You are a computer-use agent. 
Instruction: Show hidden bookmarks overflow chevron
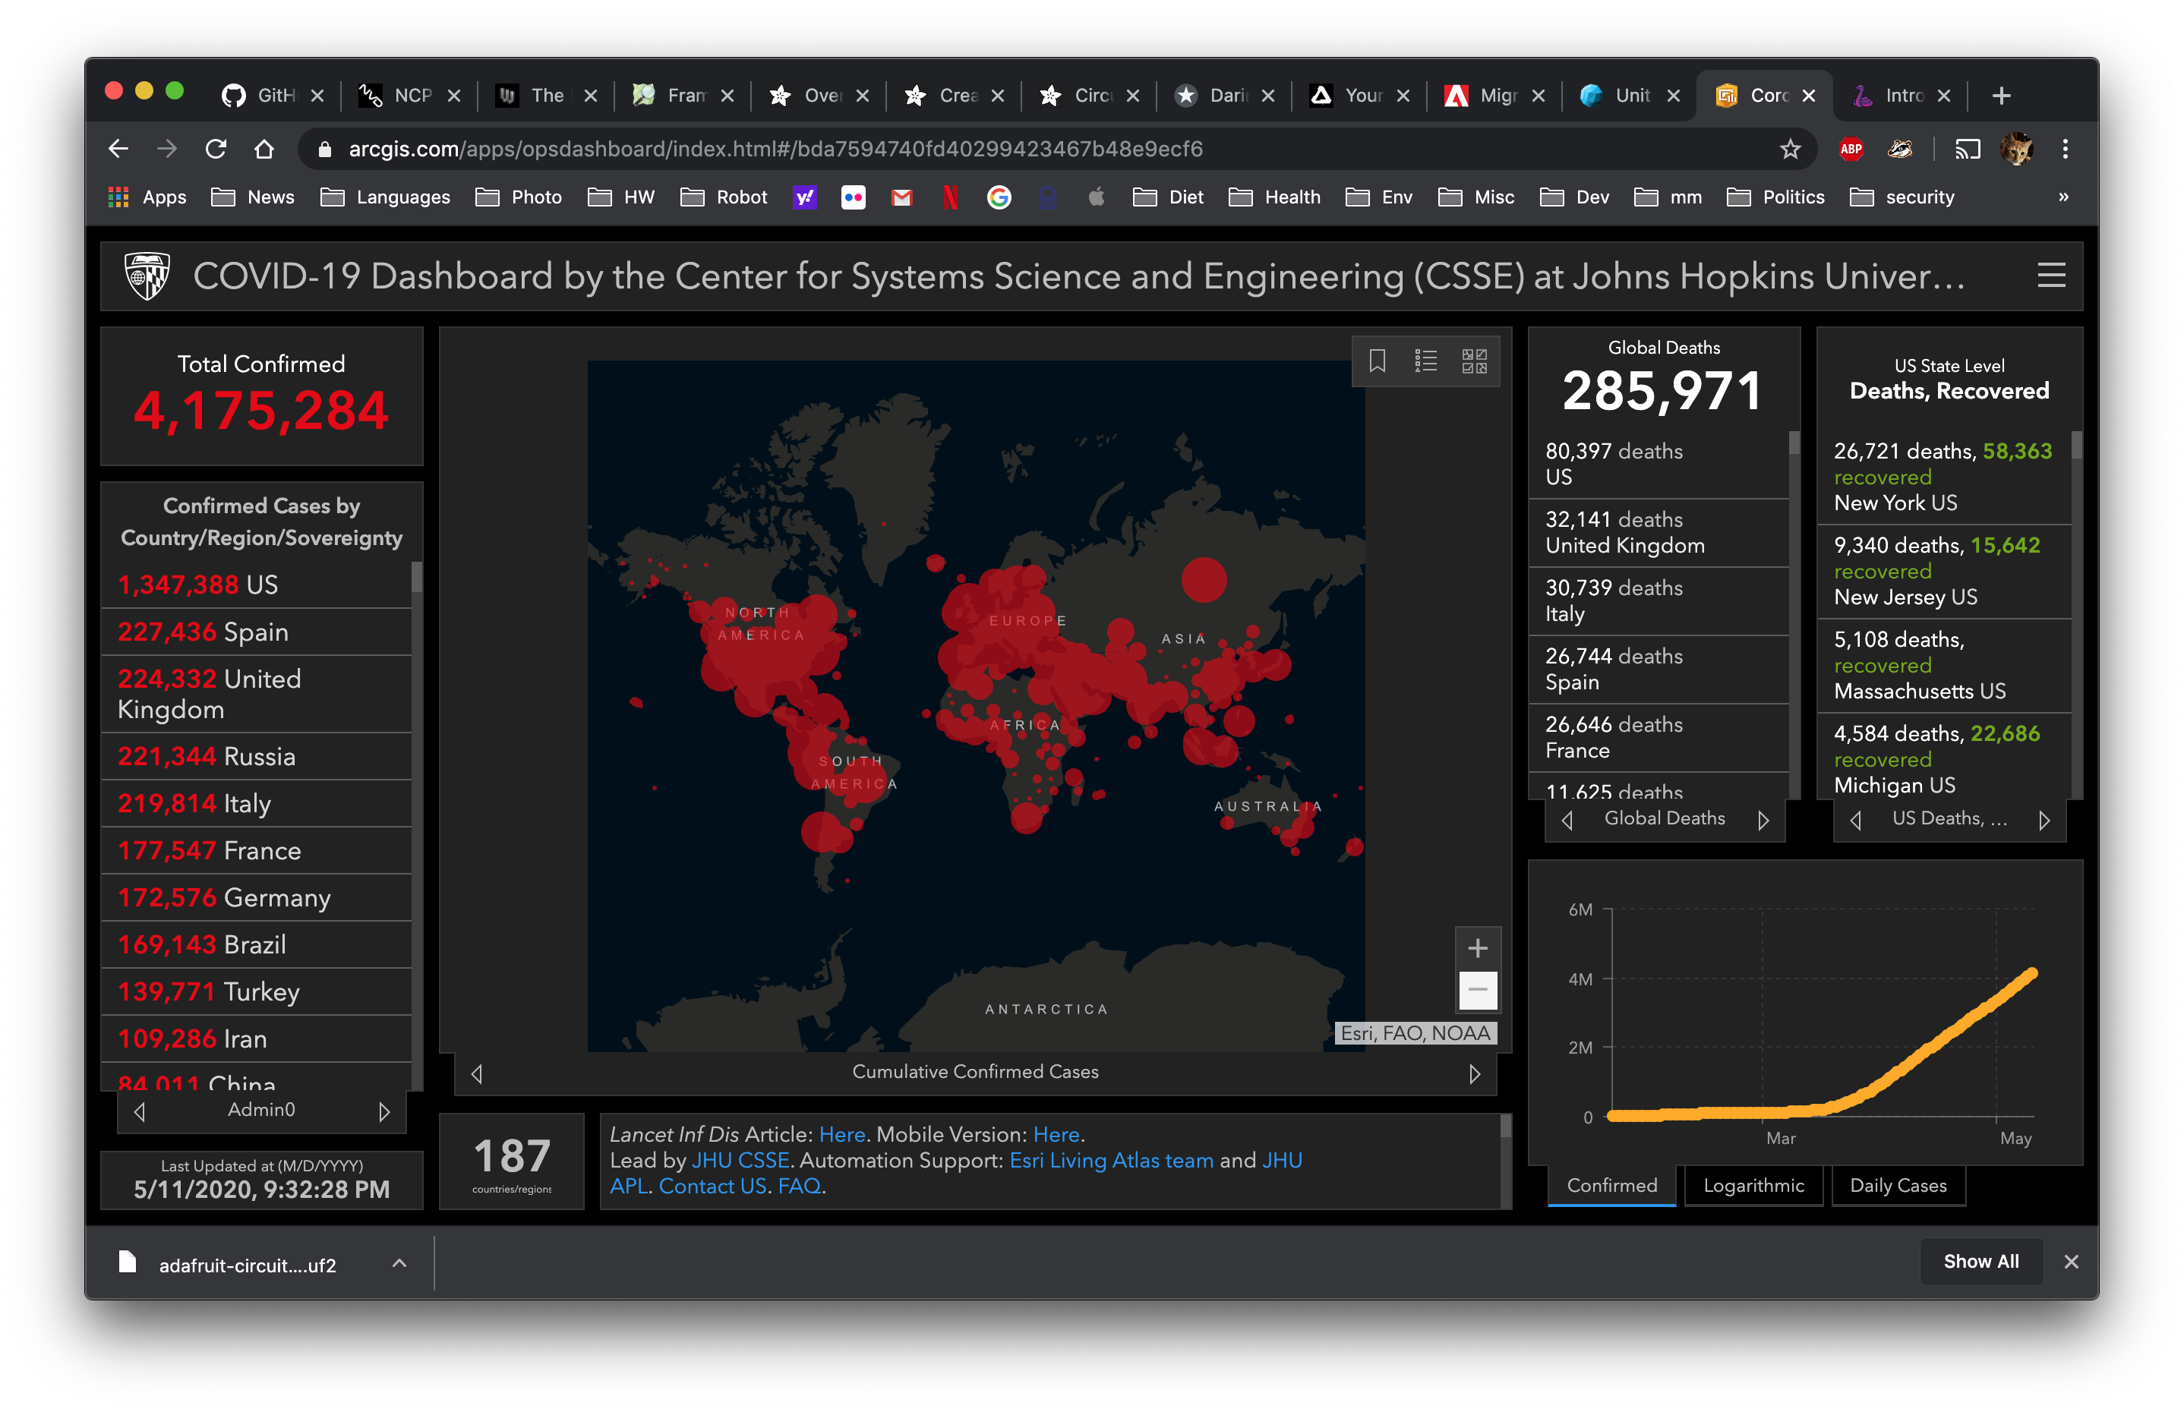[2063, 197]
